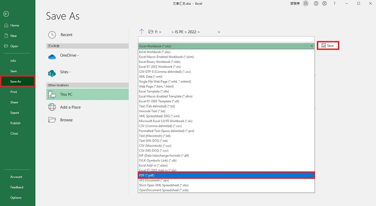Select Share in the backstage sidebar

click(x=14, y=102)
